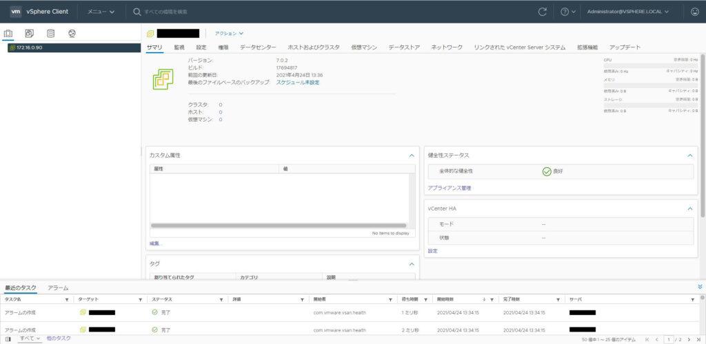Collapse the recent tasks panel with double chevron

(700, 286)
